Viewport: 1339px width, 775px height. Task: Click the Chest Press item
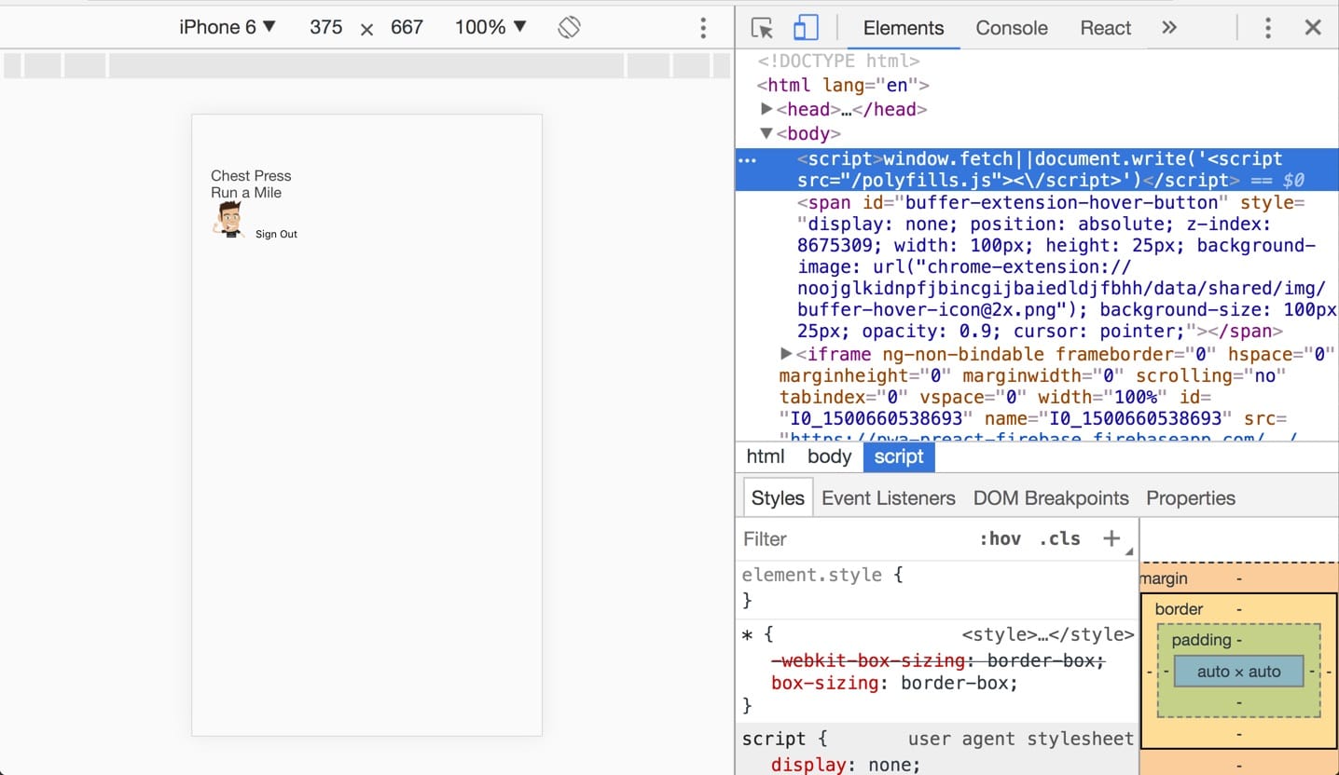251,176
